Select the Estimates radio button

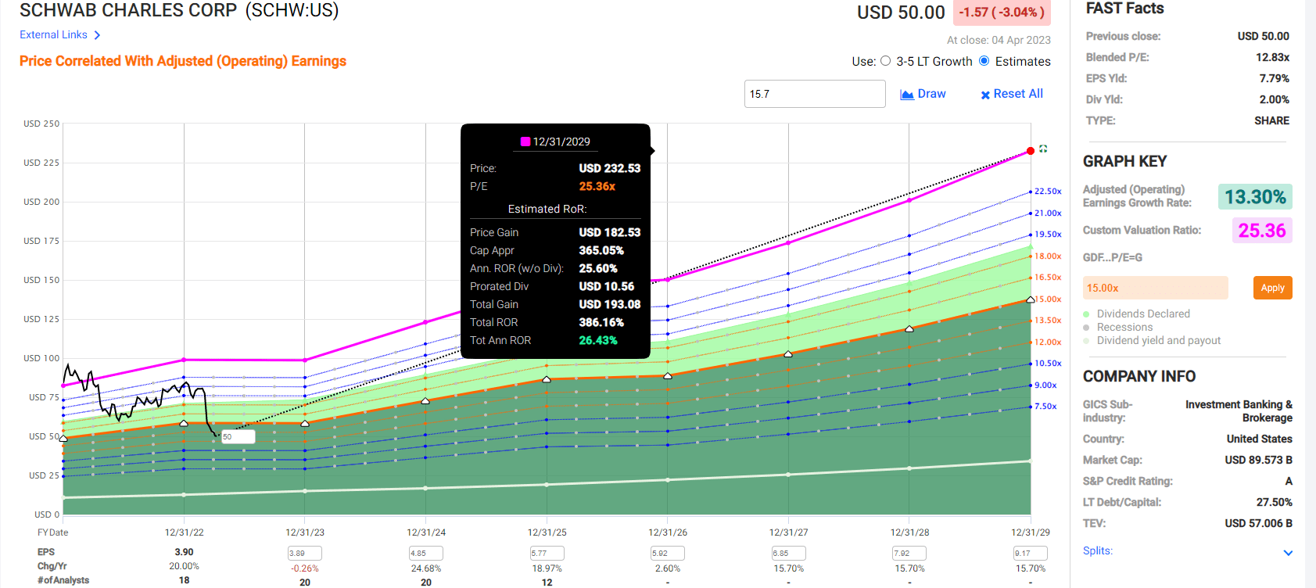(x=984, y=61)
